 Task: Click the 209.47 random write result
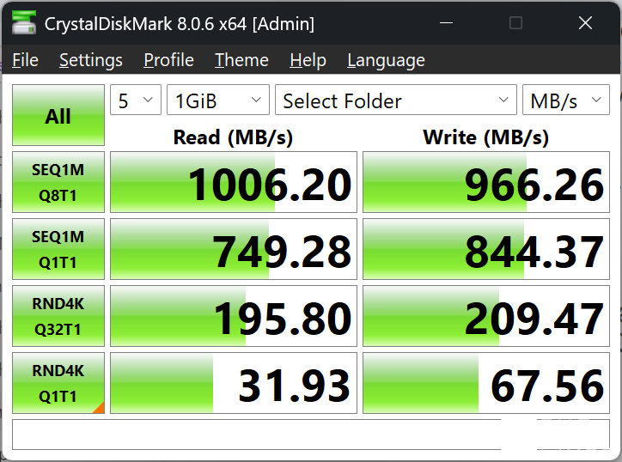pyautogui.click(x=486, y=316)
